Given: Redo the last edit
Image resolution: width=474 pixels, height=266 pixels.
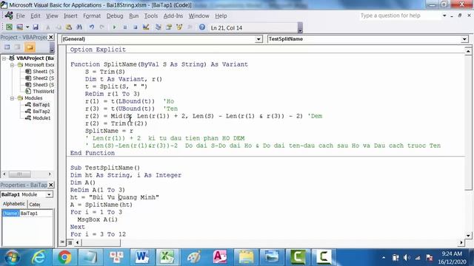Looking at the screenshot, I should 102,27.
